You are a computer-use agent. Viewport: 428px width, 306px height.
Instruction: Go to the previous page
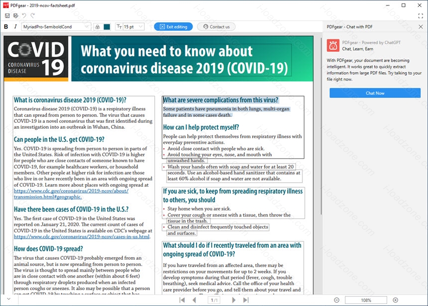195,300
